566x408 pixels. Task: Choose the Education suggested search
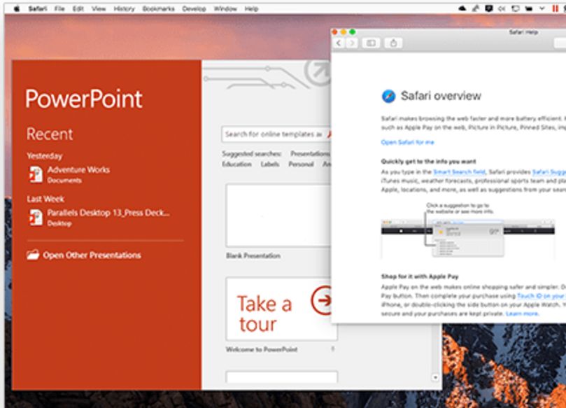coord(236,164)
